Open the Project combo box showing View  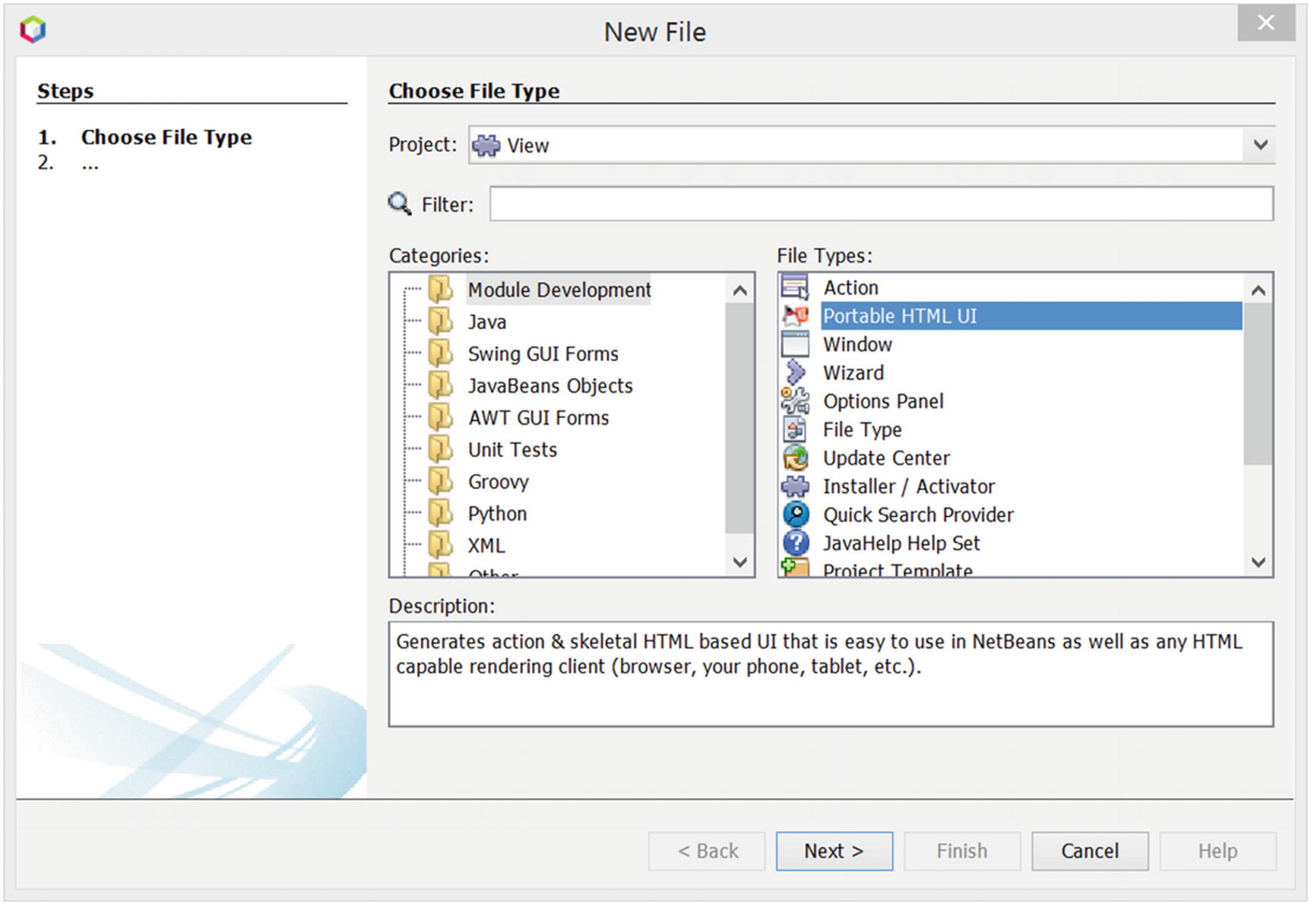click(872, 144)
